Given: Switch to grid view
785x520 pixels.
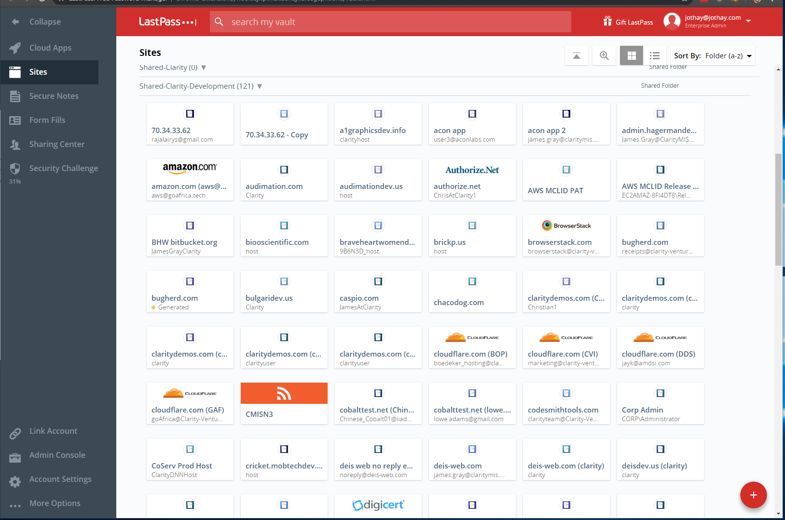Looking at the screenshot, I should pyautogui.click(x=632, y=56).
